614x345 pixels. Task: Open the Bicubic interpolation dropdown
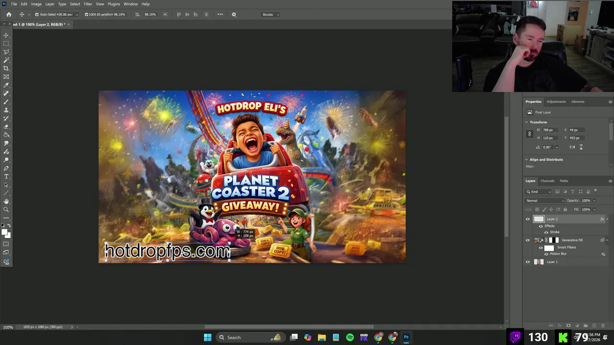pos(271,14)
